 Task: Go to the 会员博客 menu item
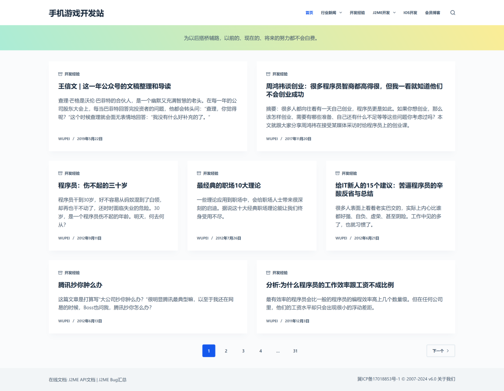click(x=433, y=13)
